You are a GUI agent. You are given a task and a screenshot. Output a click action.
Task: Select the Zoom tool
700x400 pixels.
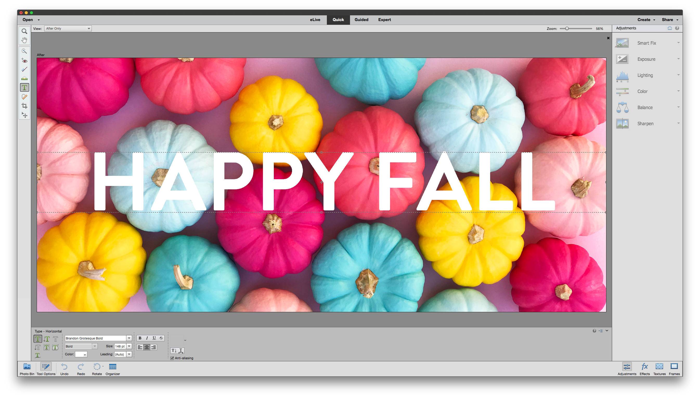coord(24,31)
